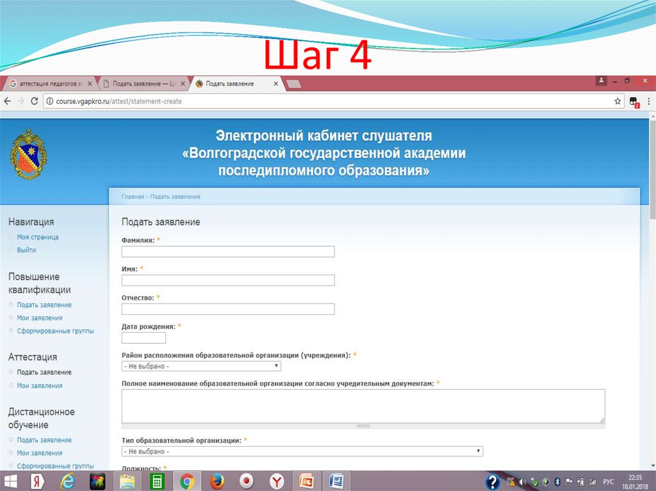Image resolution: width=656 pixels, height=491 pixels.
Task: Click the 'Дата рождения' input box
Action: [143, 337]
